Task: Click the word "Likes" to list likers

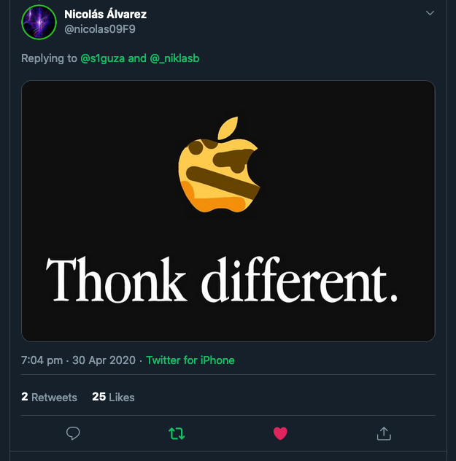Action: tap(122, 398)
